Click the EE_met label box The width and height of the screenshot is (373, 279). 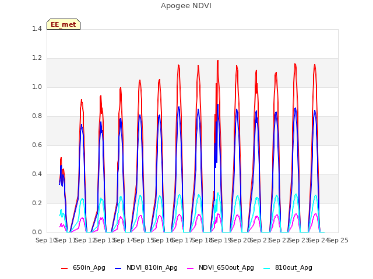64,24
